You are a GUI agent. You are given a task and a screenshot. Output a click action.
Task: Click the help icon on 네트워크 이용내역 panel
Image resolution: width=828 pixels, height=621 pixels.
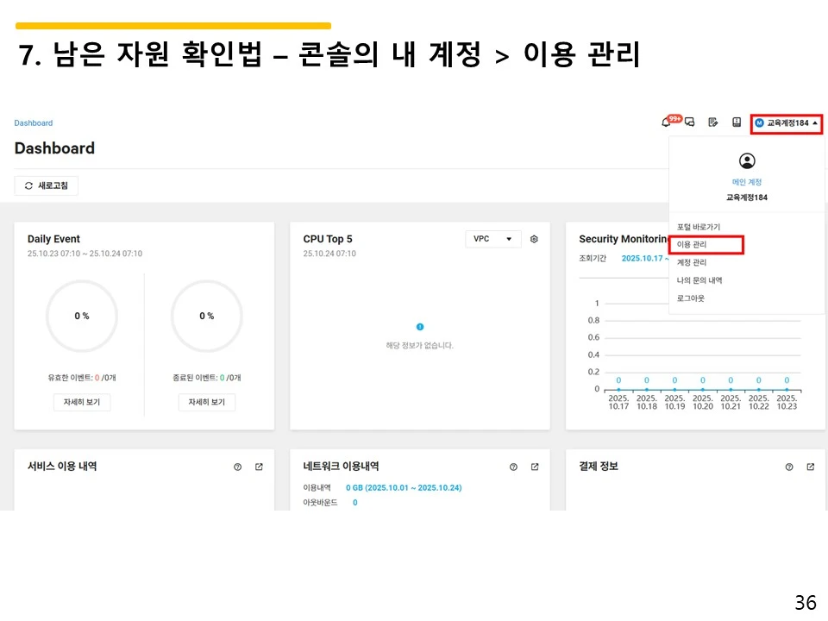(x=513, y=466)
